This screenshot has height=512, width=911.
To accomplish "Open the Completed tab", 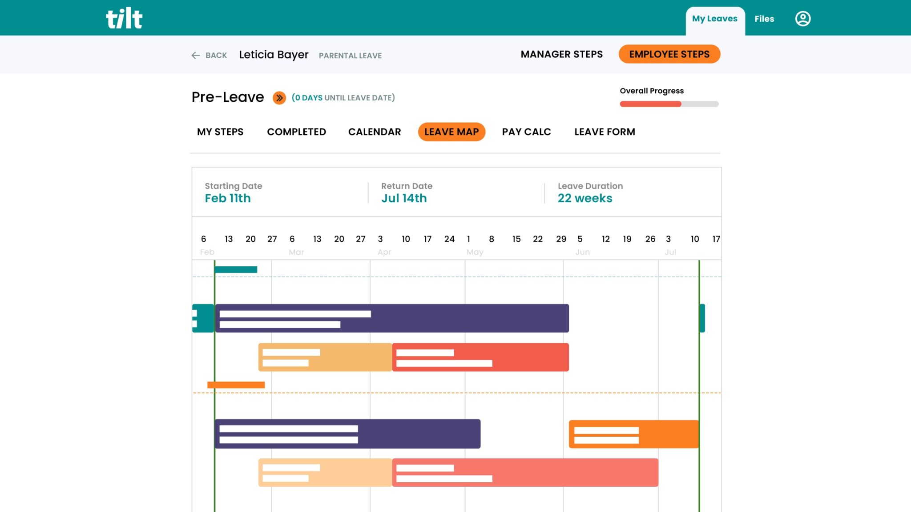I will coord(296,132).
